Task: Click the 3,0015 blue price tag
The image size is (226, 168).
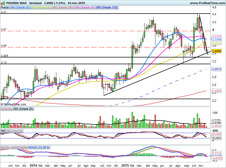Action: click(217, 69)
